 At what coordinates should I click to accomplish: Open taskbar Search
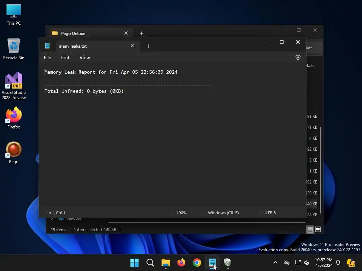point(150,263)
